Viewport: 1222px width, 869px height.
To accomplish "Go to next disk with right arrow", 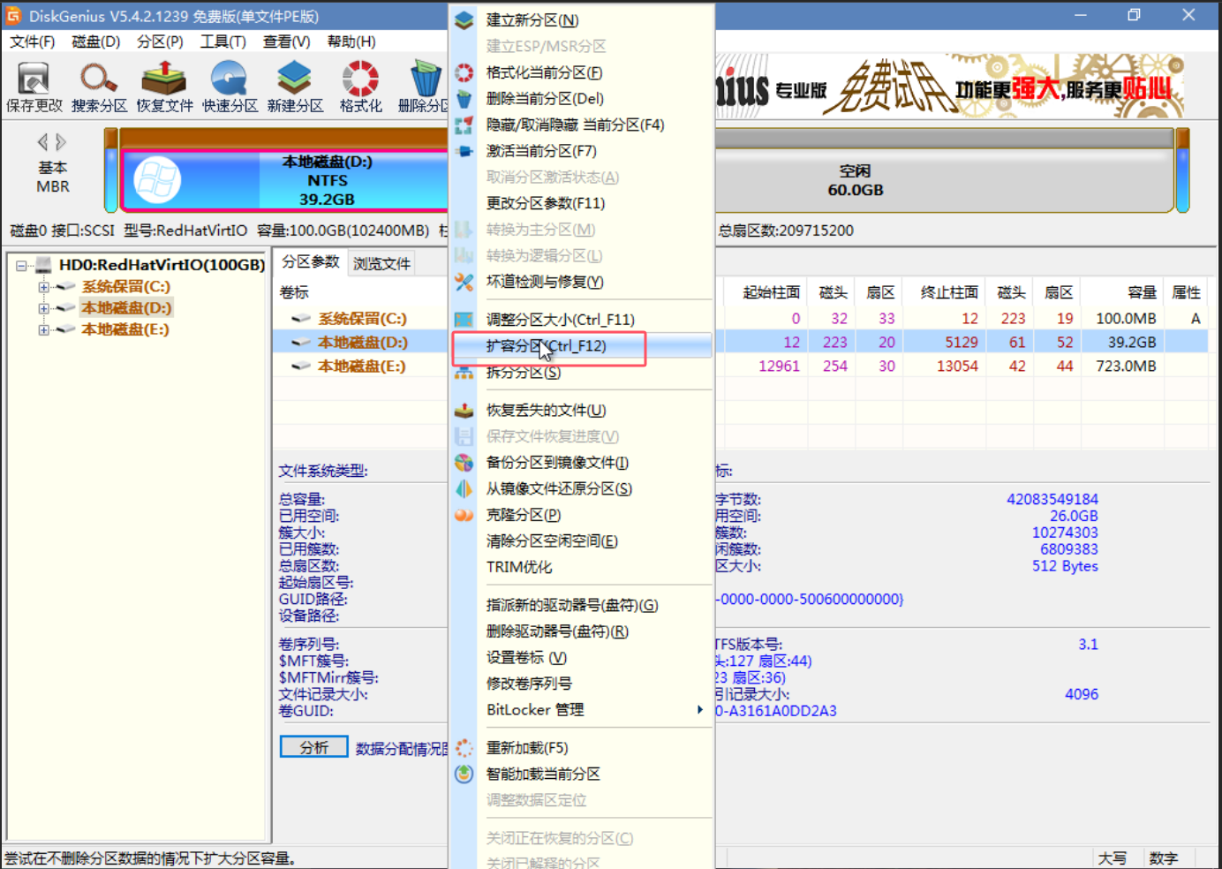I will (x=61, y=141).
